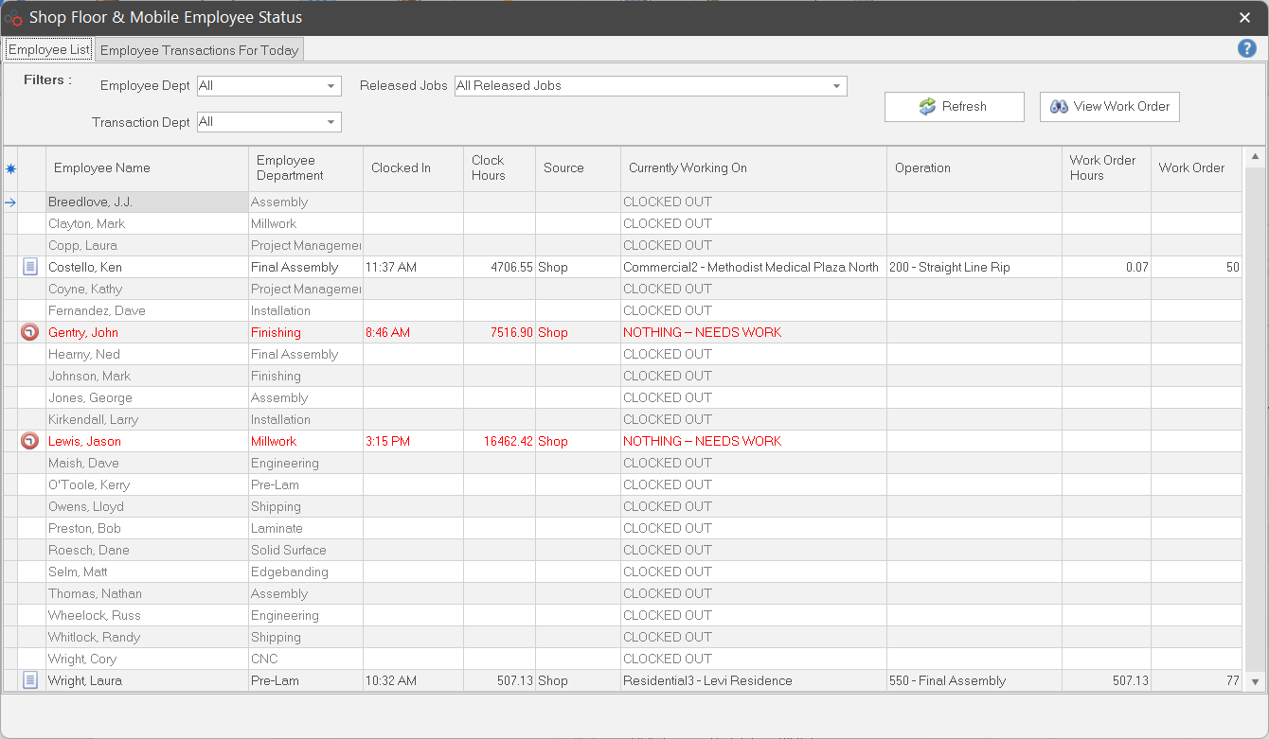The image size is (1269, 739).
Task: Select the Employee List tab
Action: [x=48, y=49]
